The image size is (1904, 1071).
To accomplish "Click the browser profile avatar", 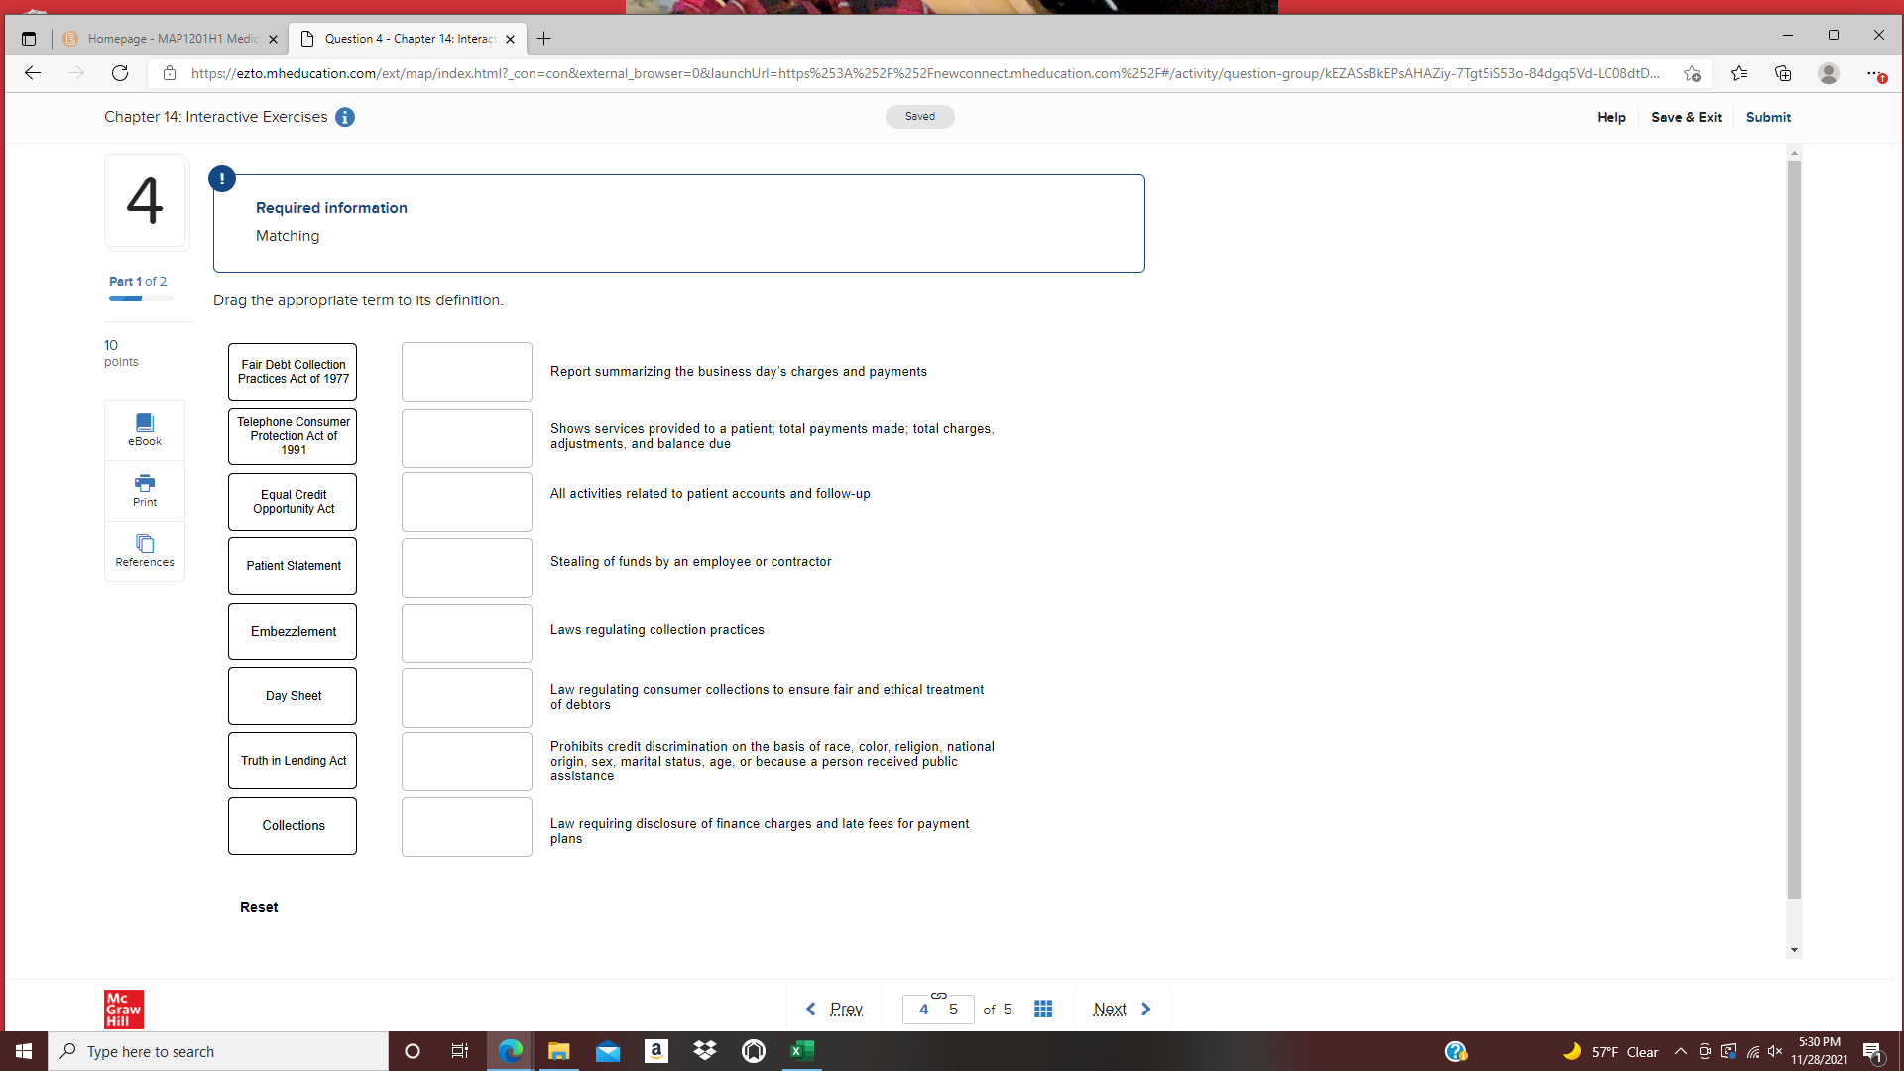I will (1829, 73).
